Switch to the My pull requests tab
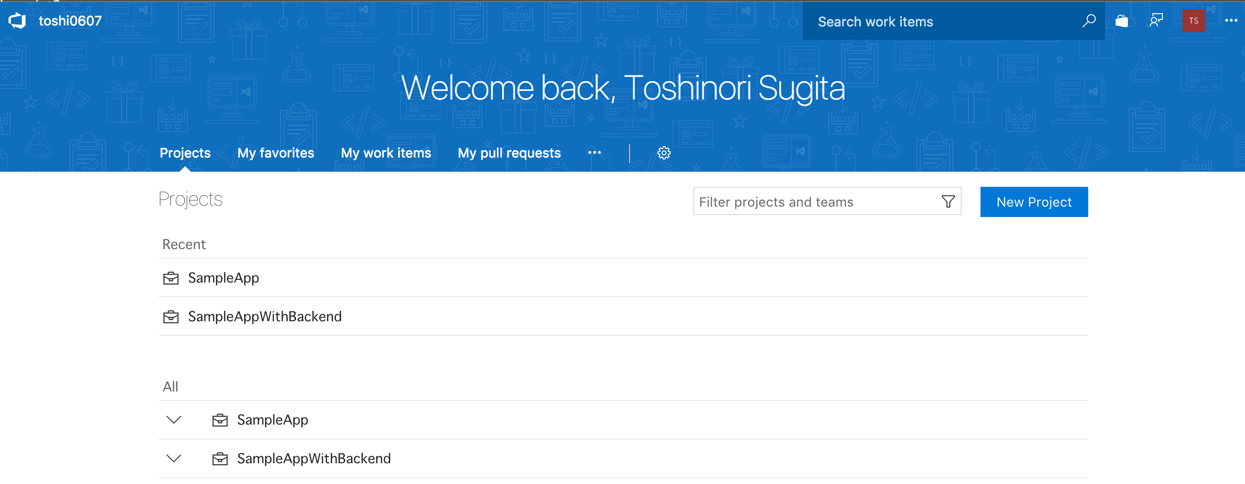1245x484 pixels. (509, 153)
